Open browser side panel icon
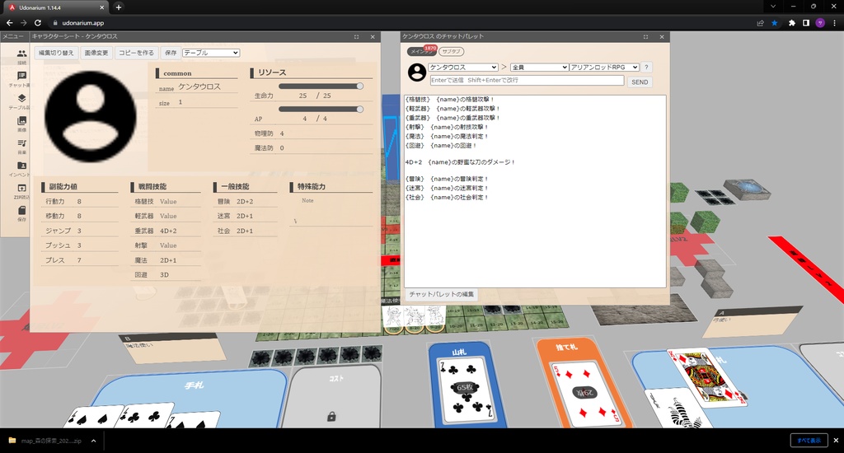This screenshot has height=453, width=844. 806,22
